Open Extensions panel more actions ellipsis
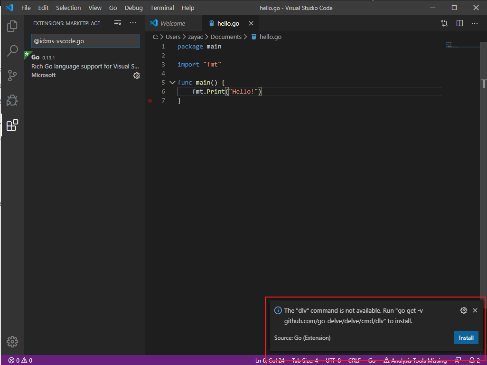 [x=133, y=23]
